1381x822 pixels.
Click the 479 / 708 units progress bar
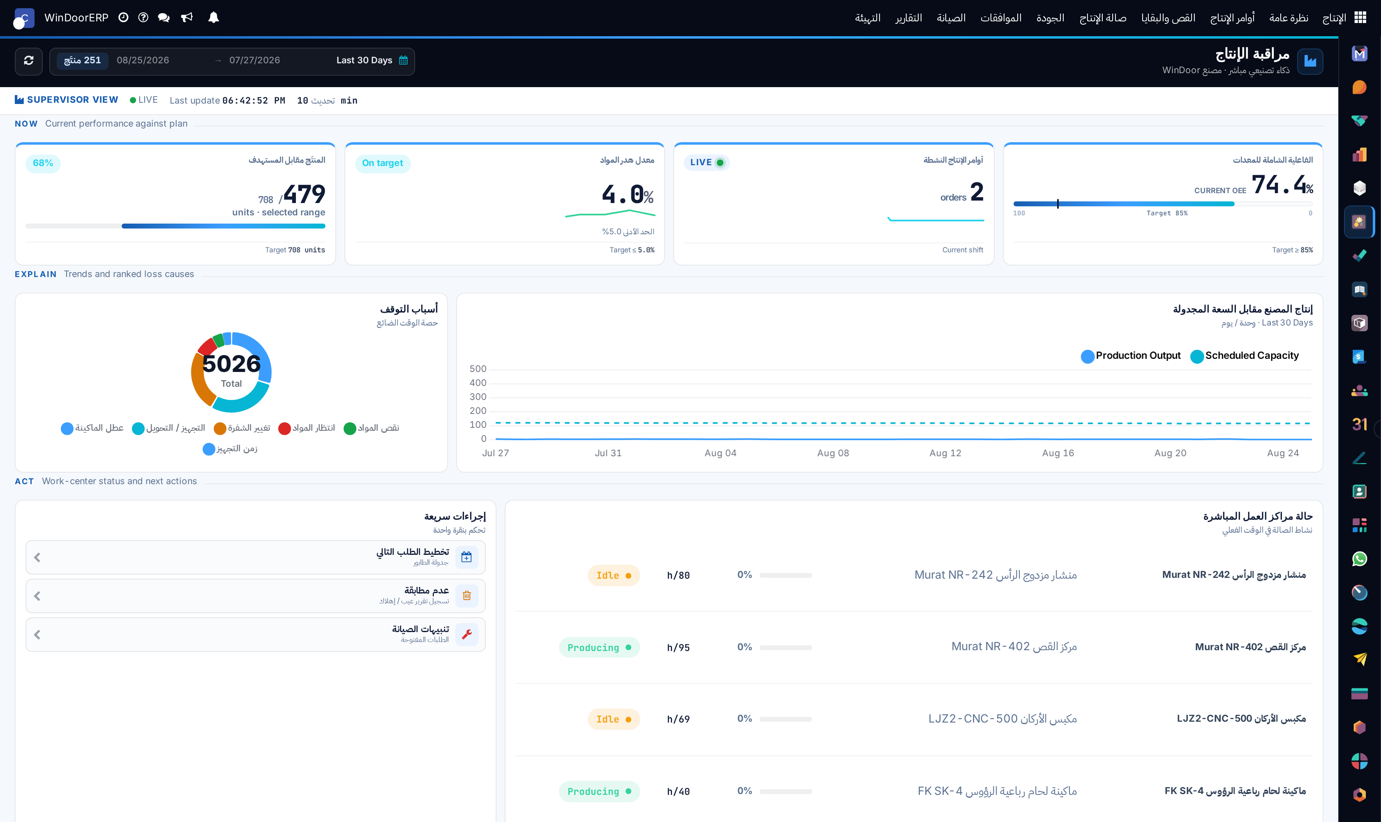pos(175,226)
